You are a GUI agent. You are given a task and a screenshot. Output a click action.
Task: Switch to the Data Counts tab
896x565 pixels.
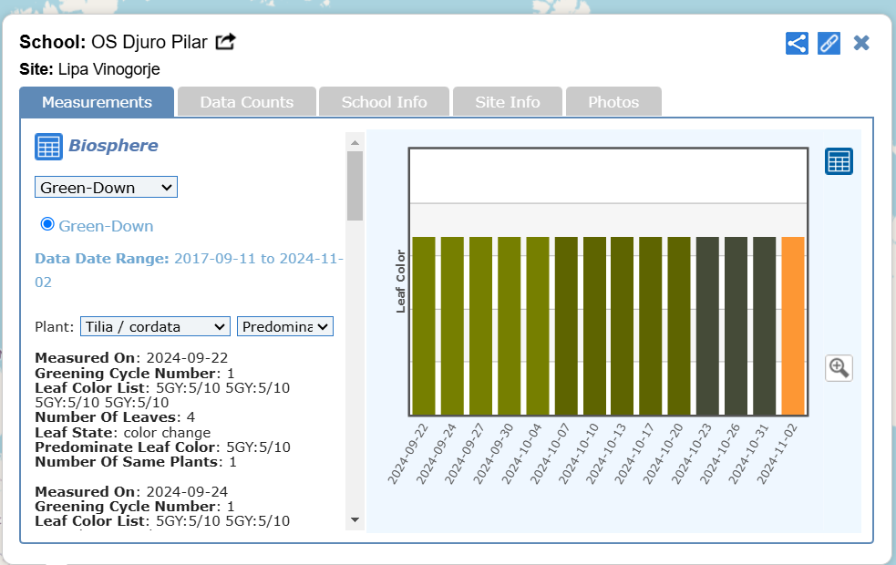pos(247,102)
